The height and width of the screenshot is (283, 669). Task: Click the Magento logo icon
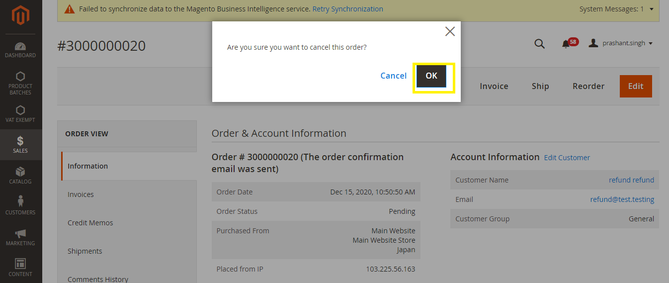pyautogui.click(x=20, y=16)
